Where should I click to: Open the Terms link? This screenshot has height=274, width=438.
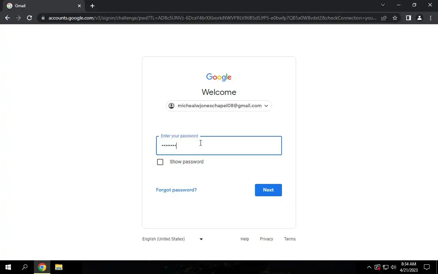[x=290, y=239]
